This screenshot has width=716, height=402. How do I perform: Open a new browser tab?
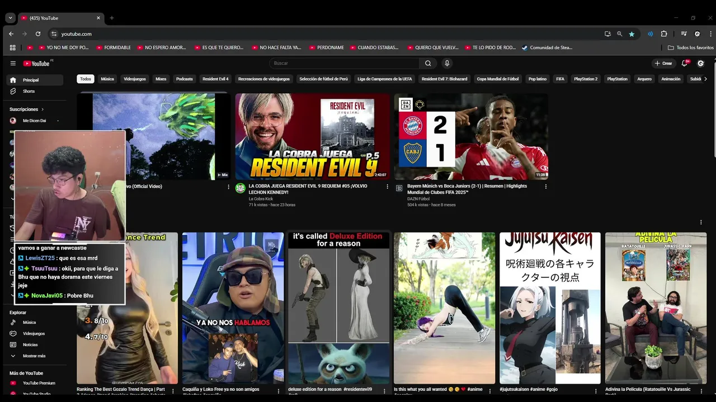(111, 18)
